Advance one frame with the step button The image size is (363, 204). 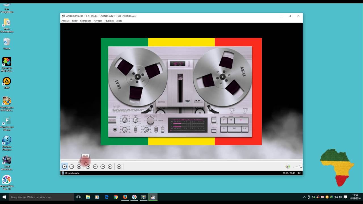(x=119, y=167)
